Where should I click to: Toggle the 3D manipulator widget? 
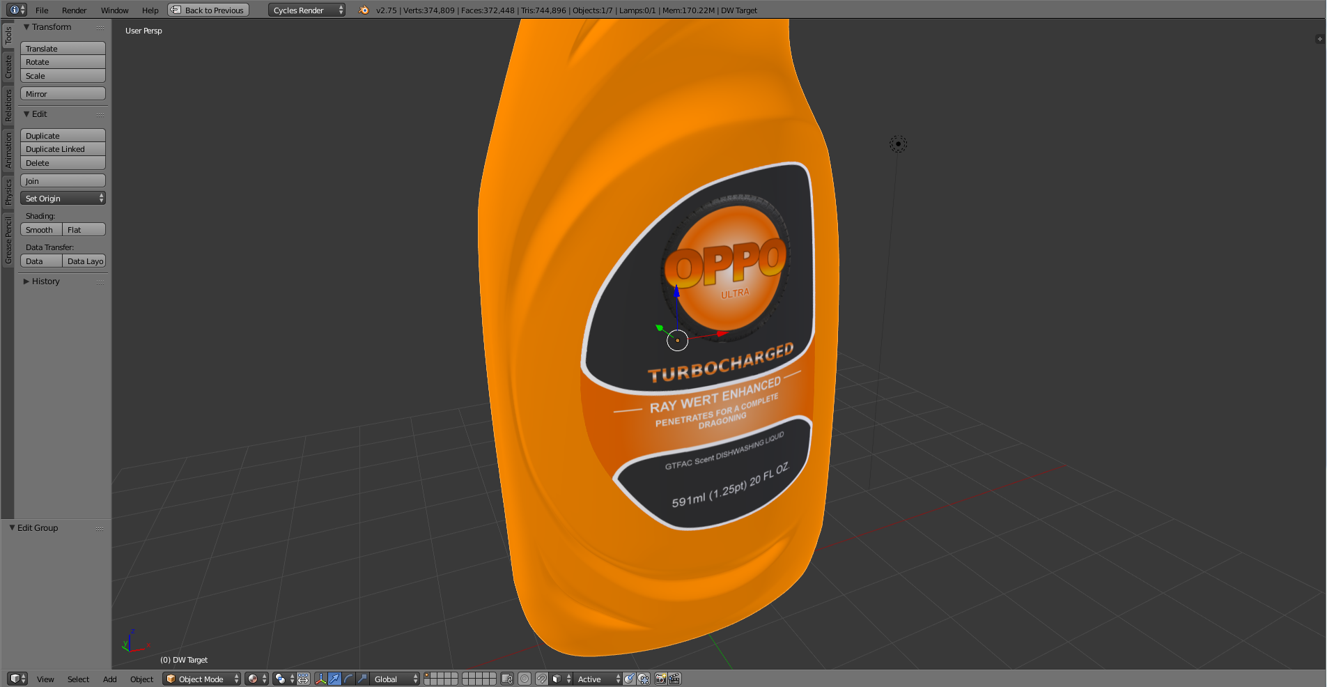(320, 679)
